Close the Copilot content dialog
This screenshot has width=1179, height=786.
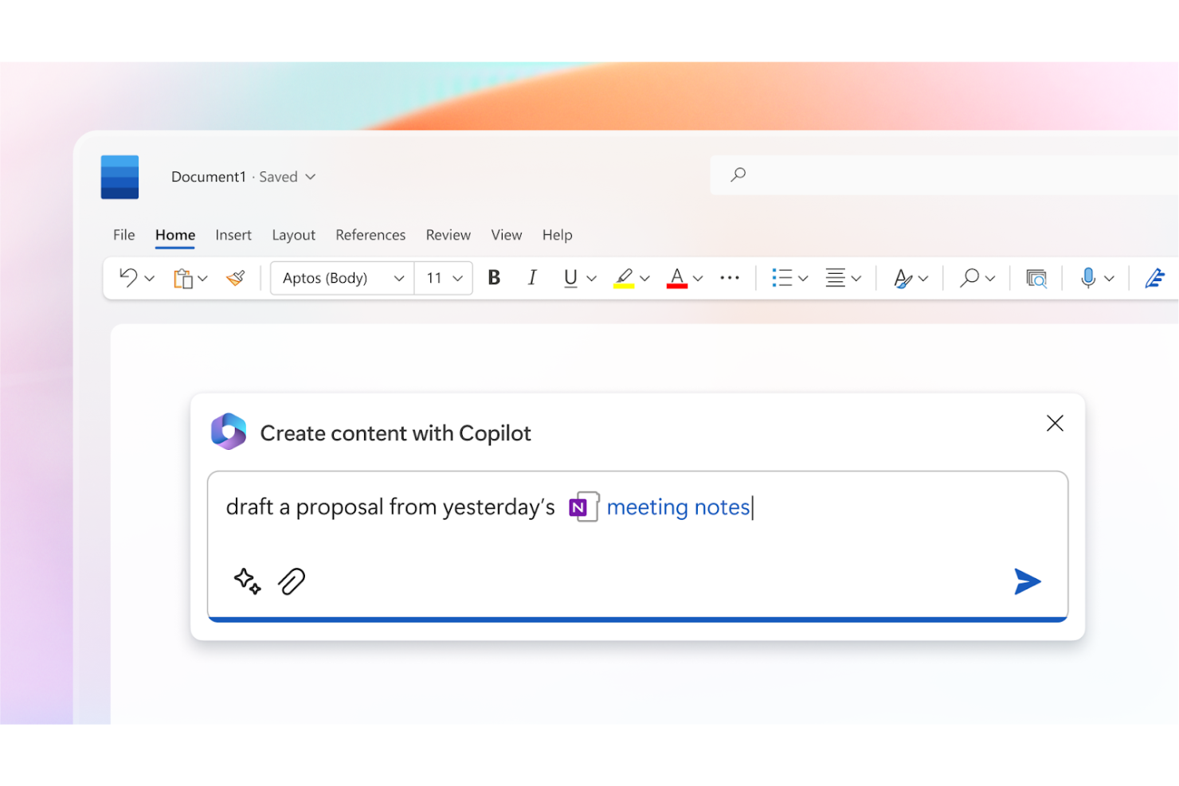pos(1055,423)
